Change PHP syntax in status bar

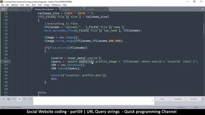(196, 107)
